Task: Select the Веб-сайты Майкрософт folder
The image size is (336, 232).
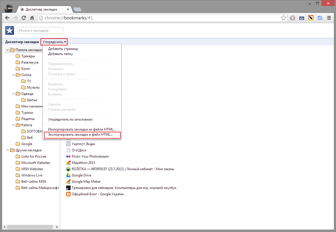Action: click(37, 188)
